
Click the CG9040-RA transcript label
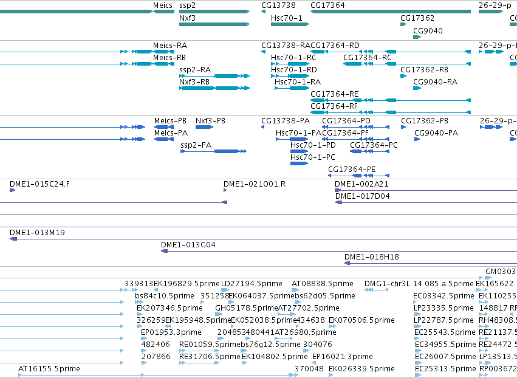[435, 82]
